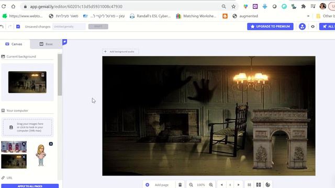Screen dimensions: 335x188
Task: Go to the previous page
Action: [x=222, y=185]
